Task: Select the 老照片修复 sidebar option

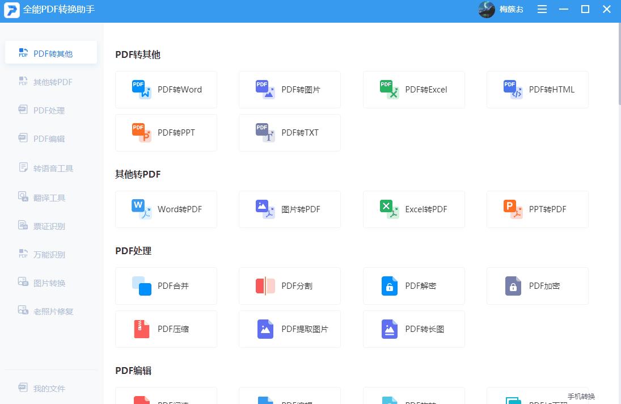Action: click(x=51, y=311)
